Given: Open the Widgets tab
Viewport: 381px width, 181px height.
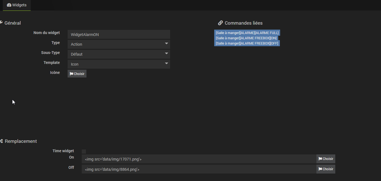Looking at the screenshot, I should (x=17, y=5).
